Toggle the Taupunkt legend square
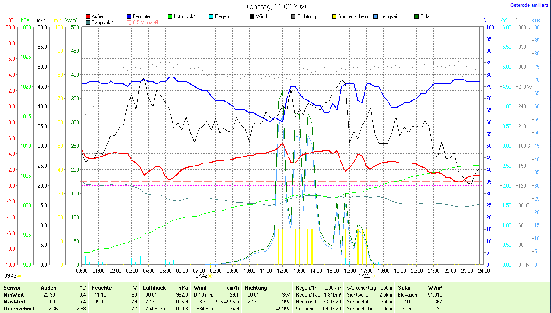The height and width of the screenshot is (313, 551). 88,22
